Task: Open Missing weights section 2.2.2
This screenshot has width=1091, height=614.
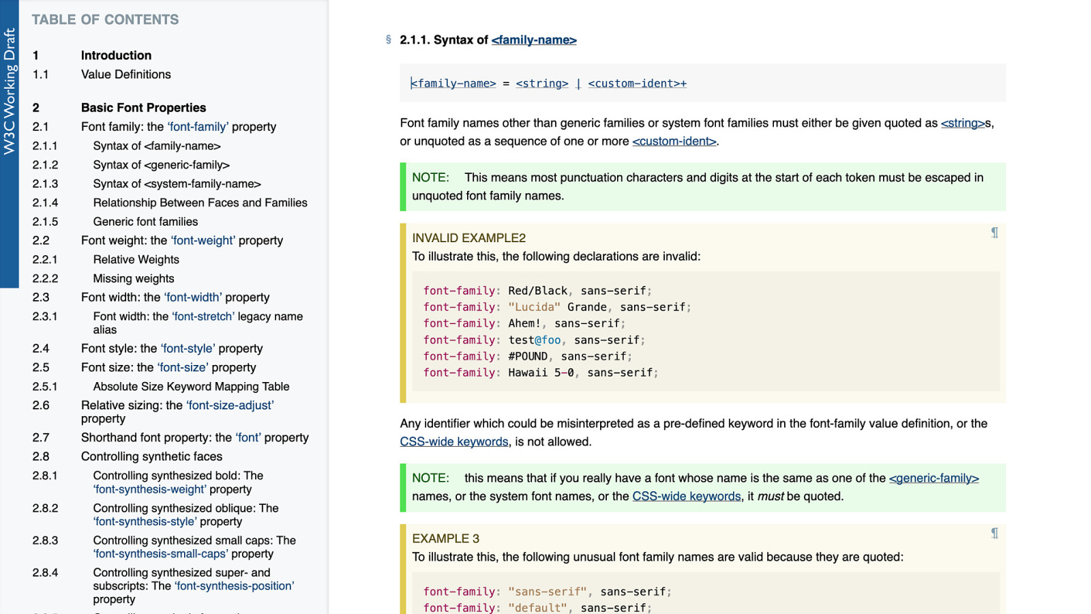Action: (x=134, y=278)
